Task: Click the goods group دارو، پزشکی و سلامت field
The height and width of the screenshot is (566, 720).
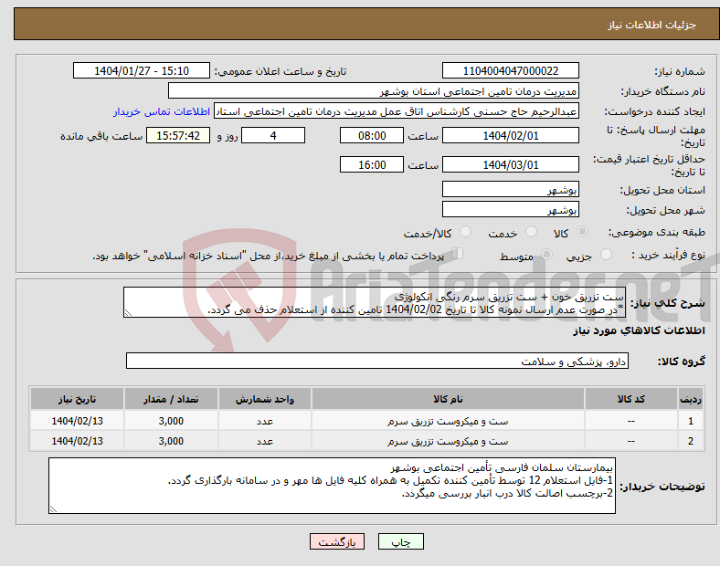Action: [x=377, y=361]
